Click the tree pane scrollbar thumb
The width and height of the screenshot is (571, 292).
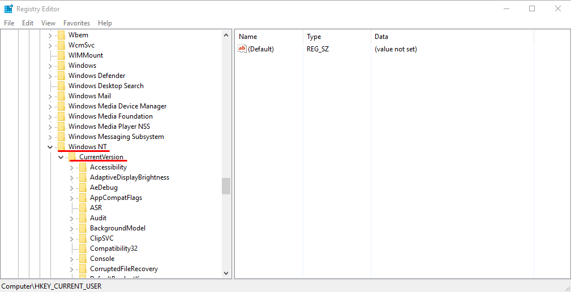226,186
